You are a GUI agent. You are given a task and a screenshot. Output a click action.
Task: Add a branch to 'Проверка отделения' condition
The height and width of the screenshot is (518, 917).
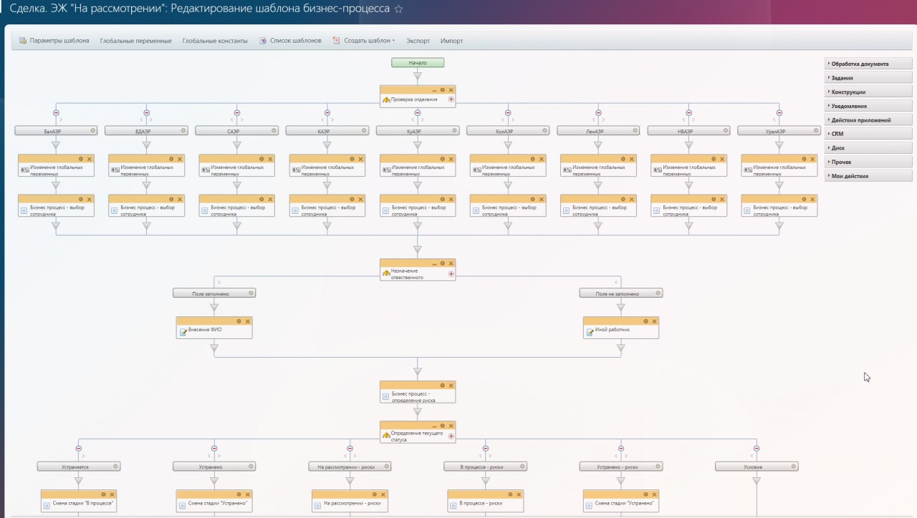(451, 99)
